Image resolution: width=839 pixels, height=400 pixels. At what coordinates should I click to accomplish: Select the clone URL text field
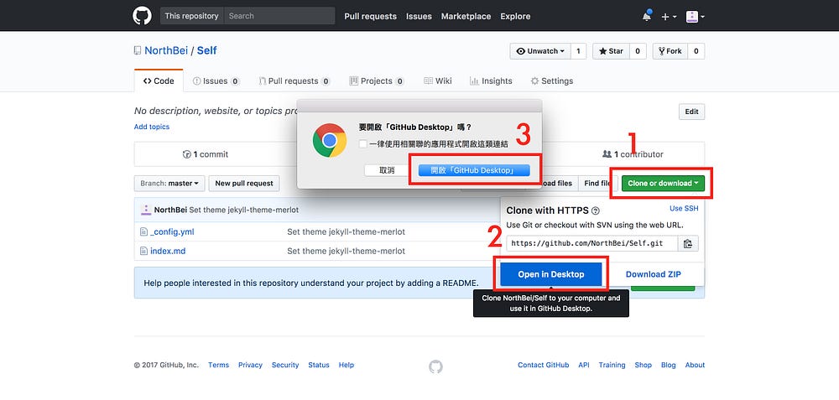coord(591,243)
